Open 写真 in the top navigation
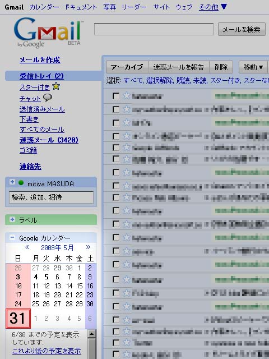 (x=110, y=7)
